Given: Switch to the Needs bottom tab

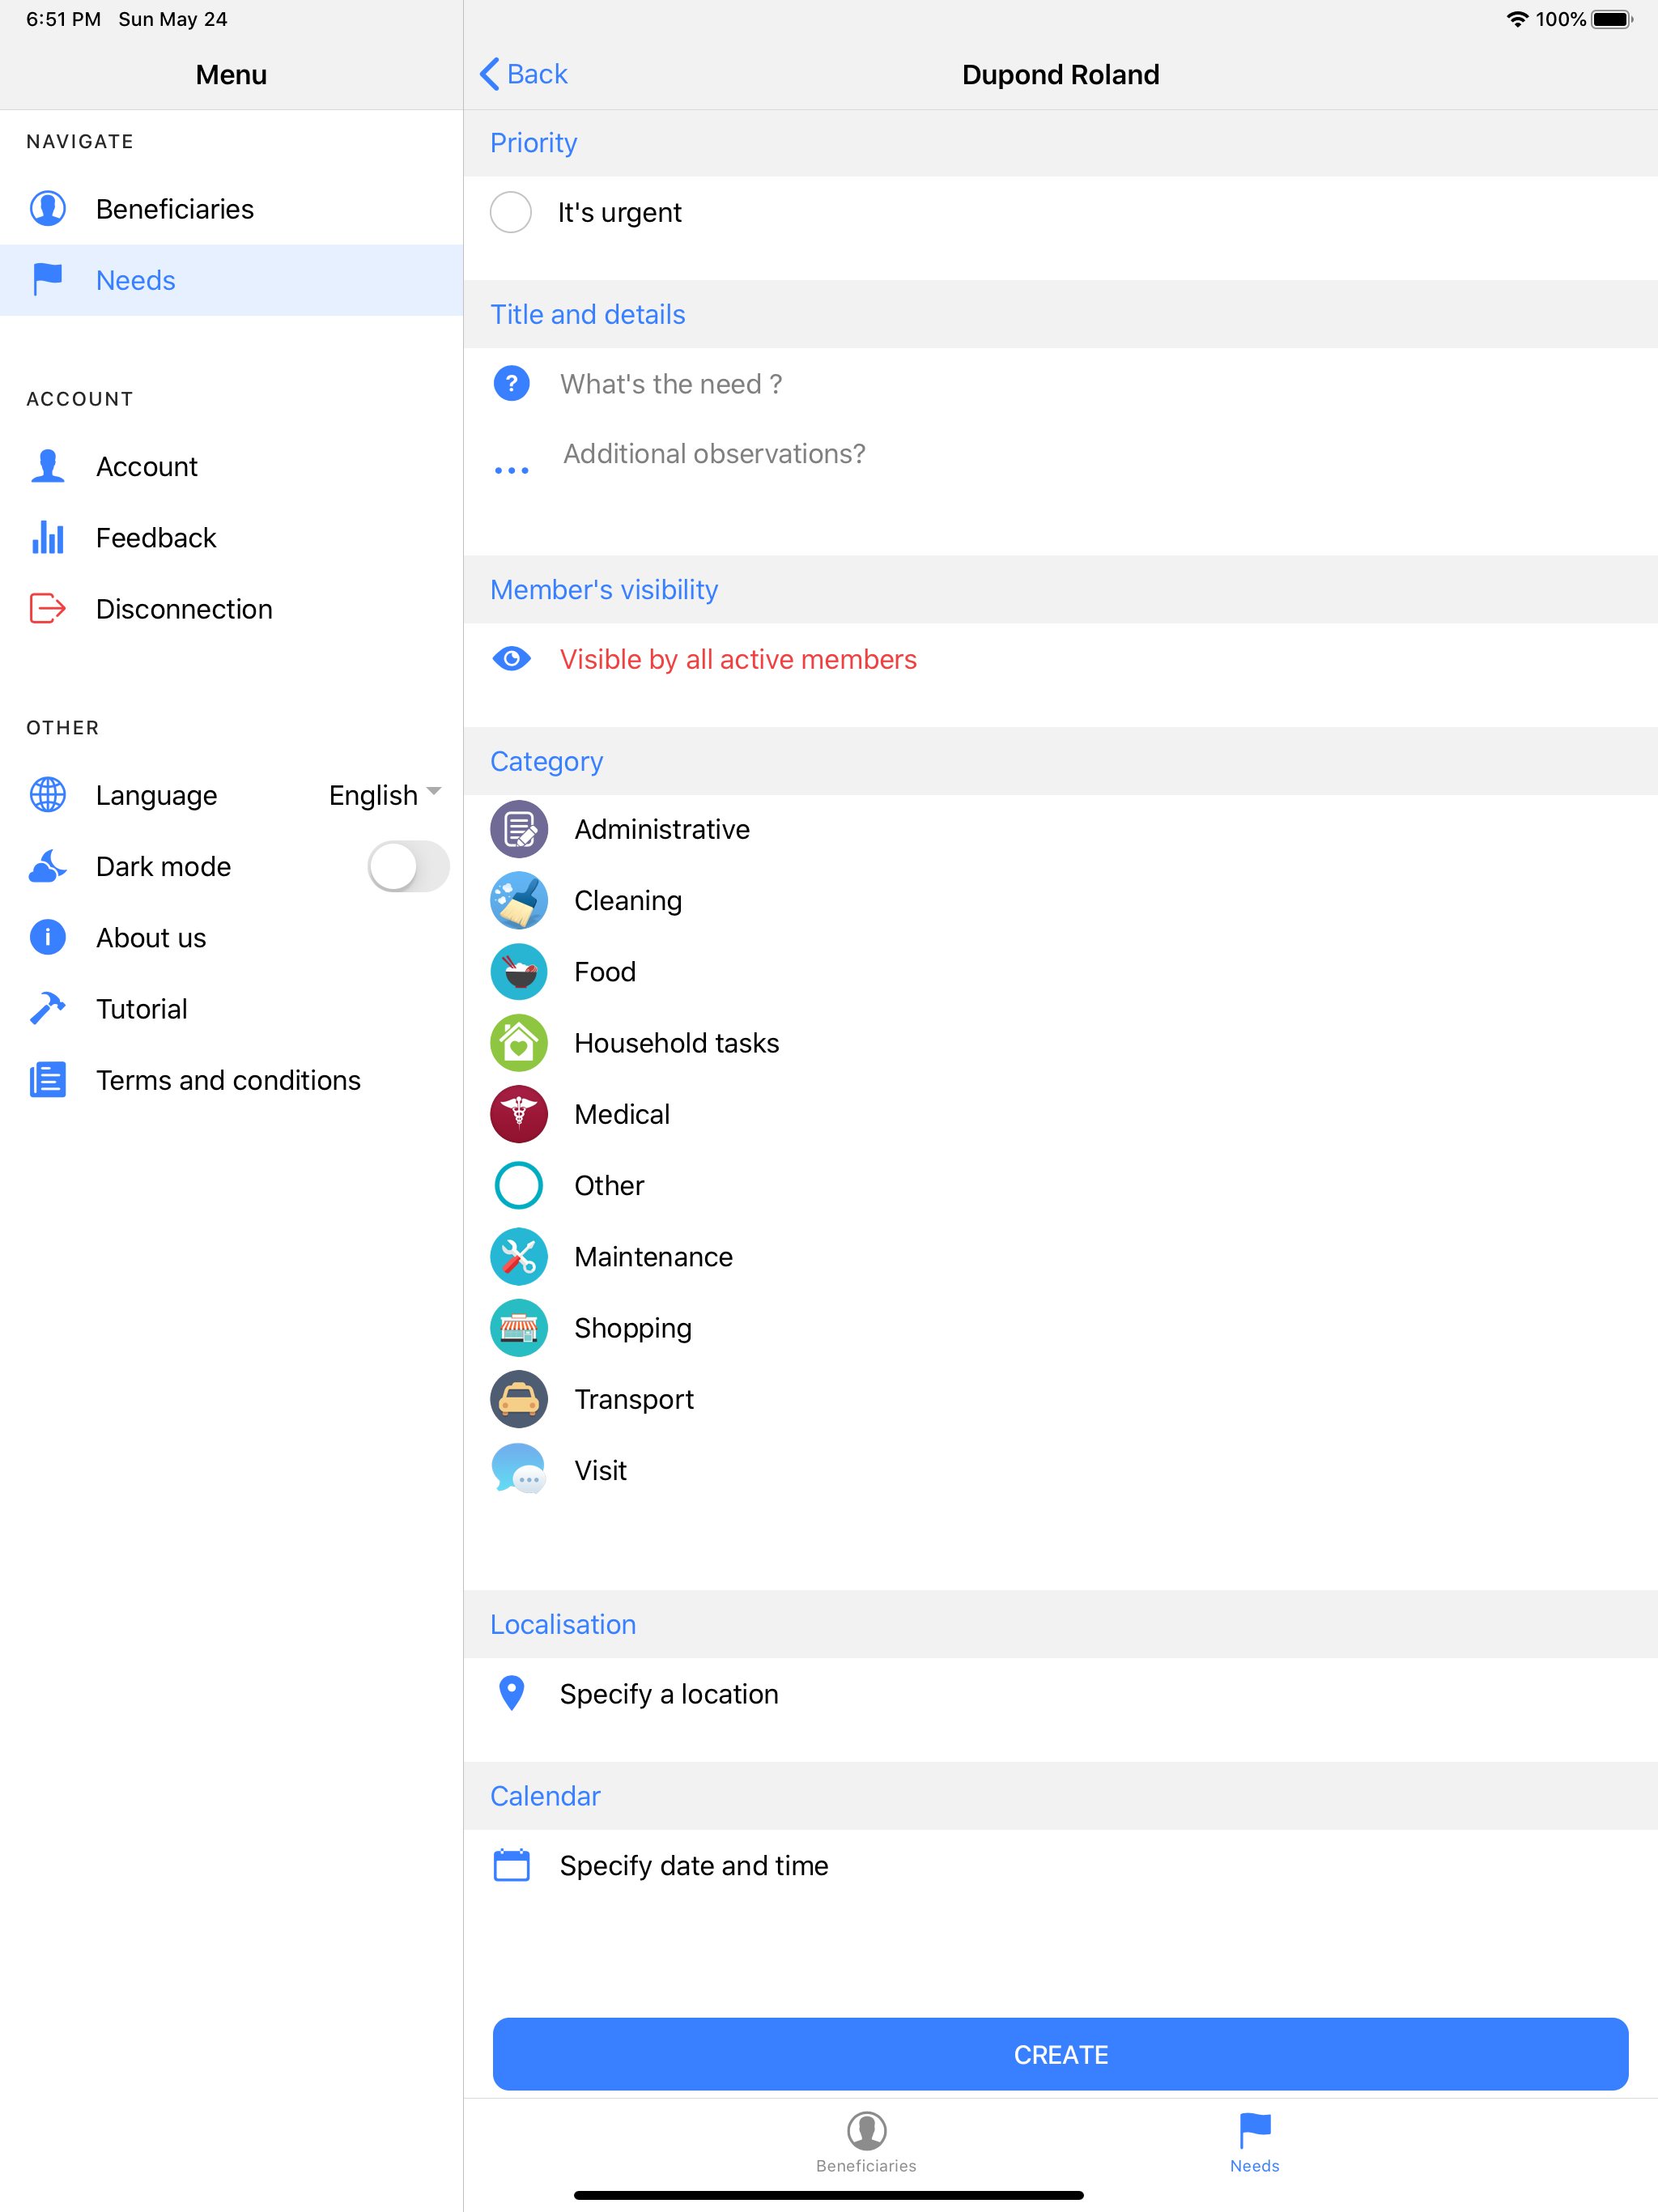Looking at the screenshot, I should (x=1254, y=2142).
